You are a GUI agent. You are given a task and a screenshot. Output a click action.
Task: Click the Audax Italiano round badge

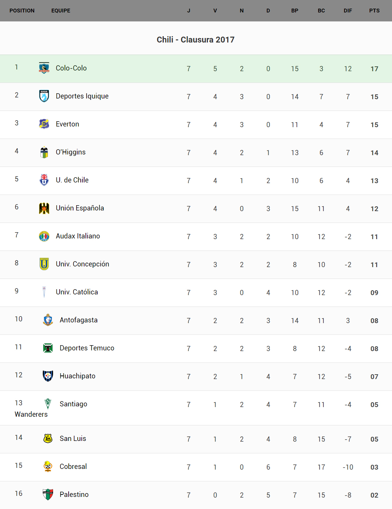coord(44,236)
